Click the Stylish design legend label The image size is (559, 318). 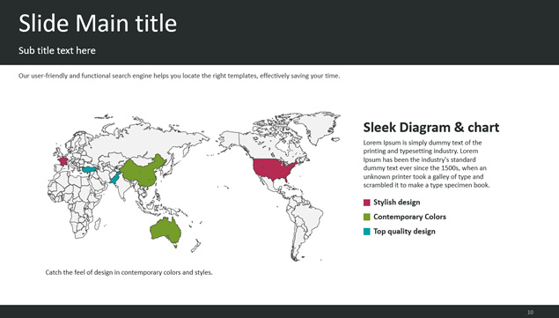(397, 203)
